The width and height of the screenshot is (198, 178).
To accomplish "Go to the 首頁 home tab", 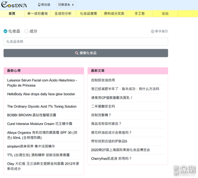I will 12,13.
